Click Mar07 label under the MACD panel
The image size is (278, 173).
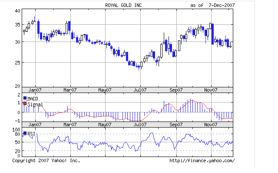click(x=70, y=125)
